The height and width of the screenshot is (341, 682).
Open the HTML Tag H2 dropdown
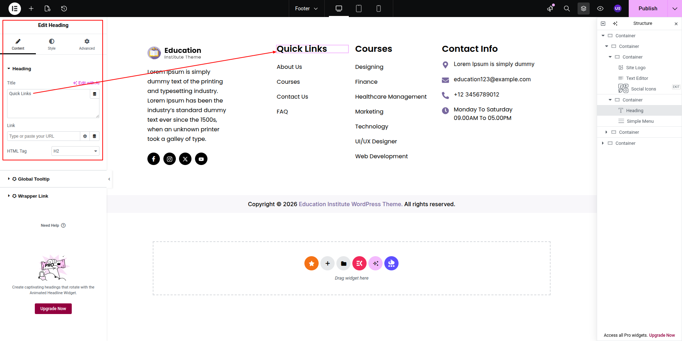[x=75, y=151]
